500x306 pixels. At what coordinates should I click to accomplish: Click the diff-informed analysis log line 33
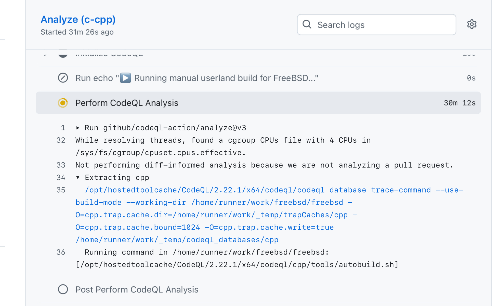[264, 165]
